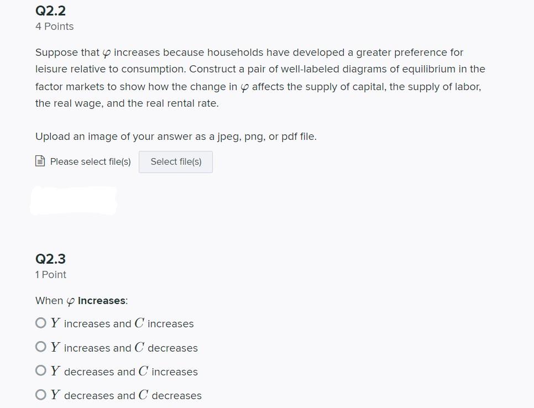Click the 'Upload an image of your answer' instruction

point(176,137)
